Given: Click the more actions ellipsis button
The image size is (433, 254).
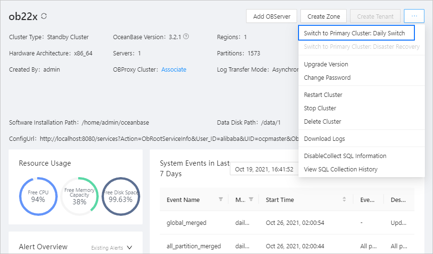Looking at the screenshot, I should [x=414, y=16].
